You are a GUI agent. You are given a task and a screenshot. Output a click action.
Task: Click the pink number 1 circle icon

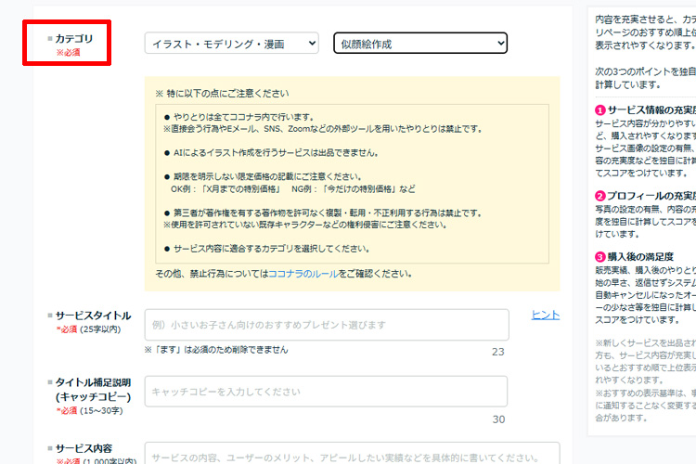pos(600,110)
